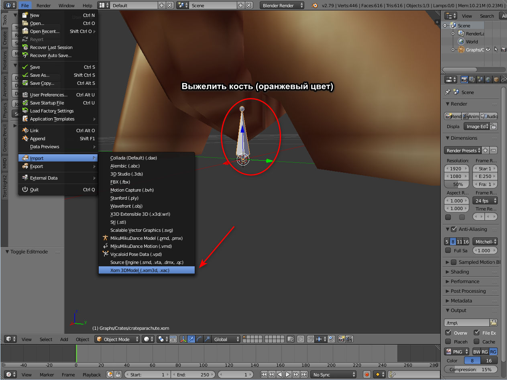Screen dimensions: 507x380
Task: Click Save As in File menu
Action: (58, 75)
